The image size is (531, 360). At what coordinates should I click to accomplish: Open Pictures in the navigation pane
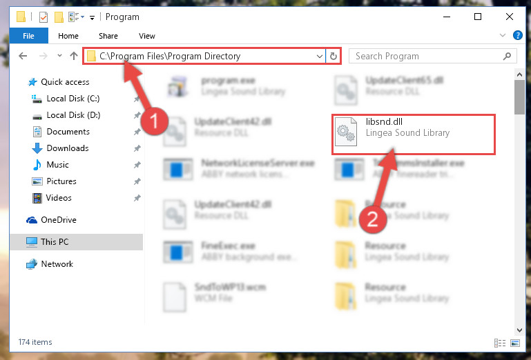61,181
